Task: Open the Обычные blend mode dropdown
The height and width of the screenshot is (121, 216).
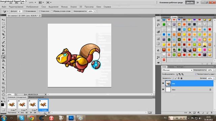Action: [177, 70]
